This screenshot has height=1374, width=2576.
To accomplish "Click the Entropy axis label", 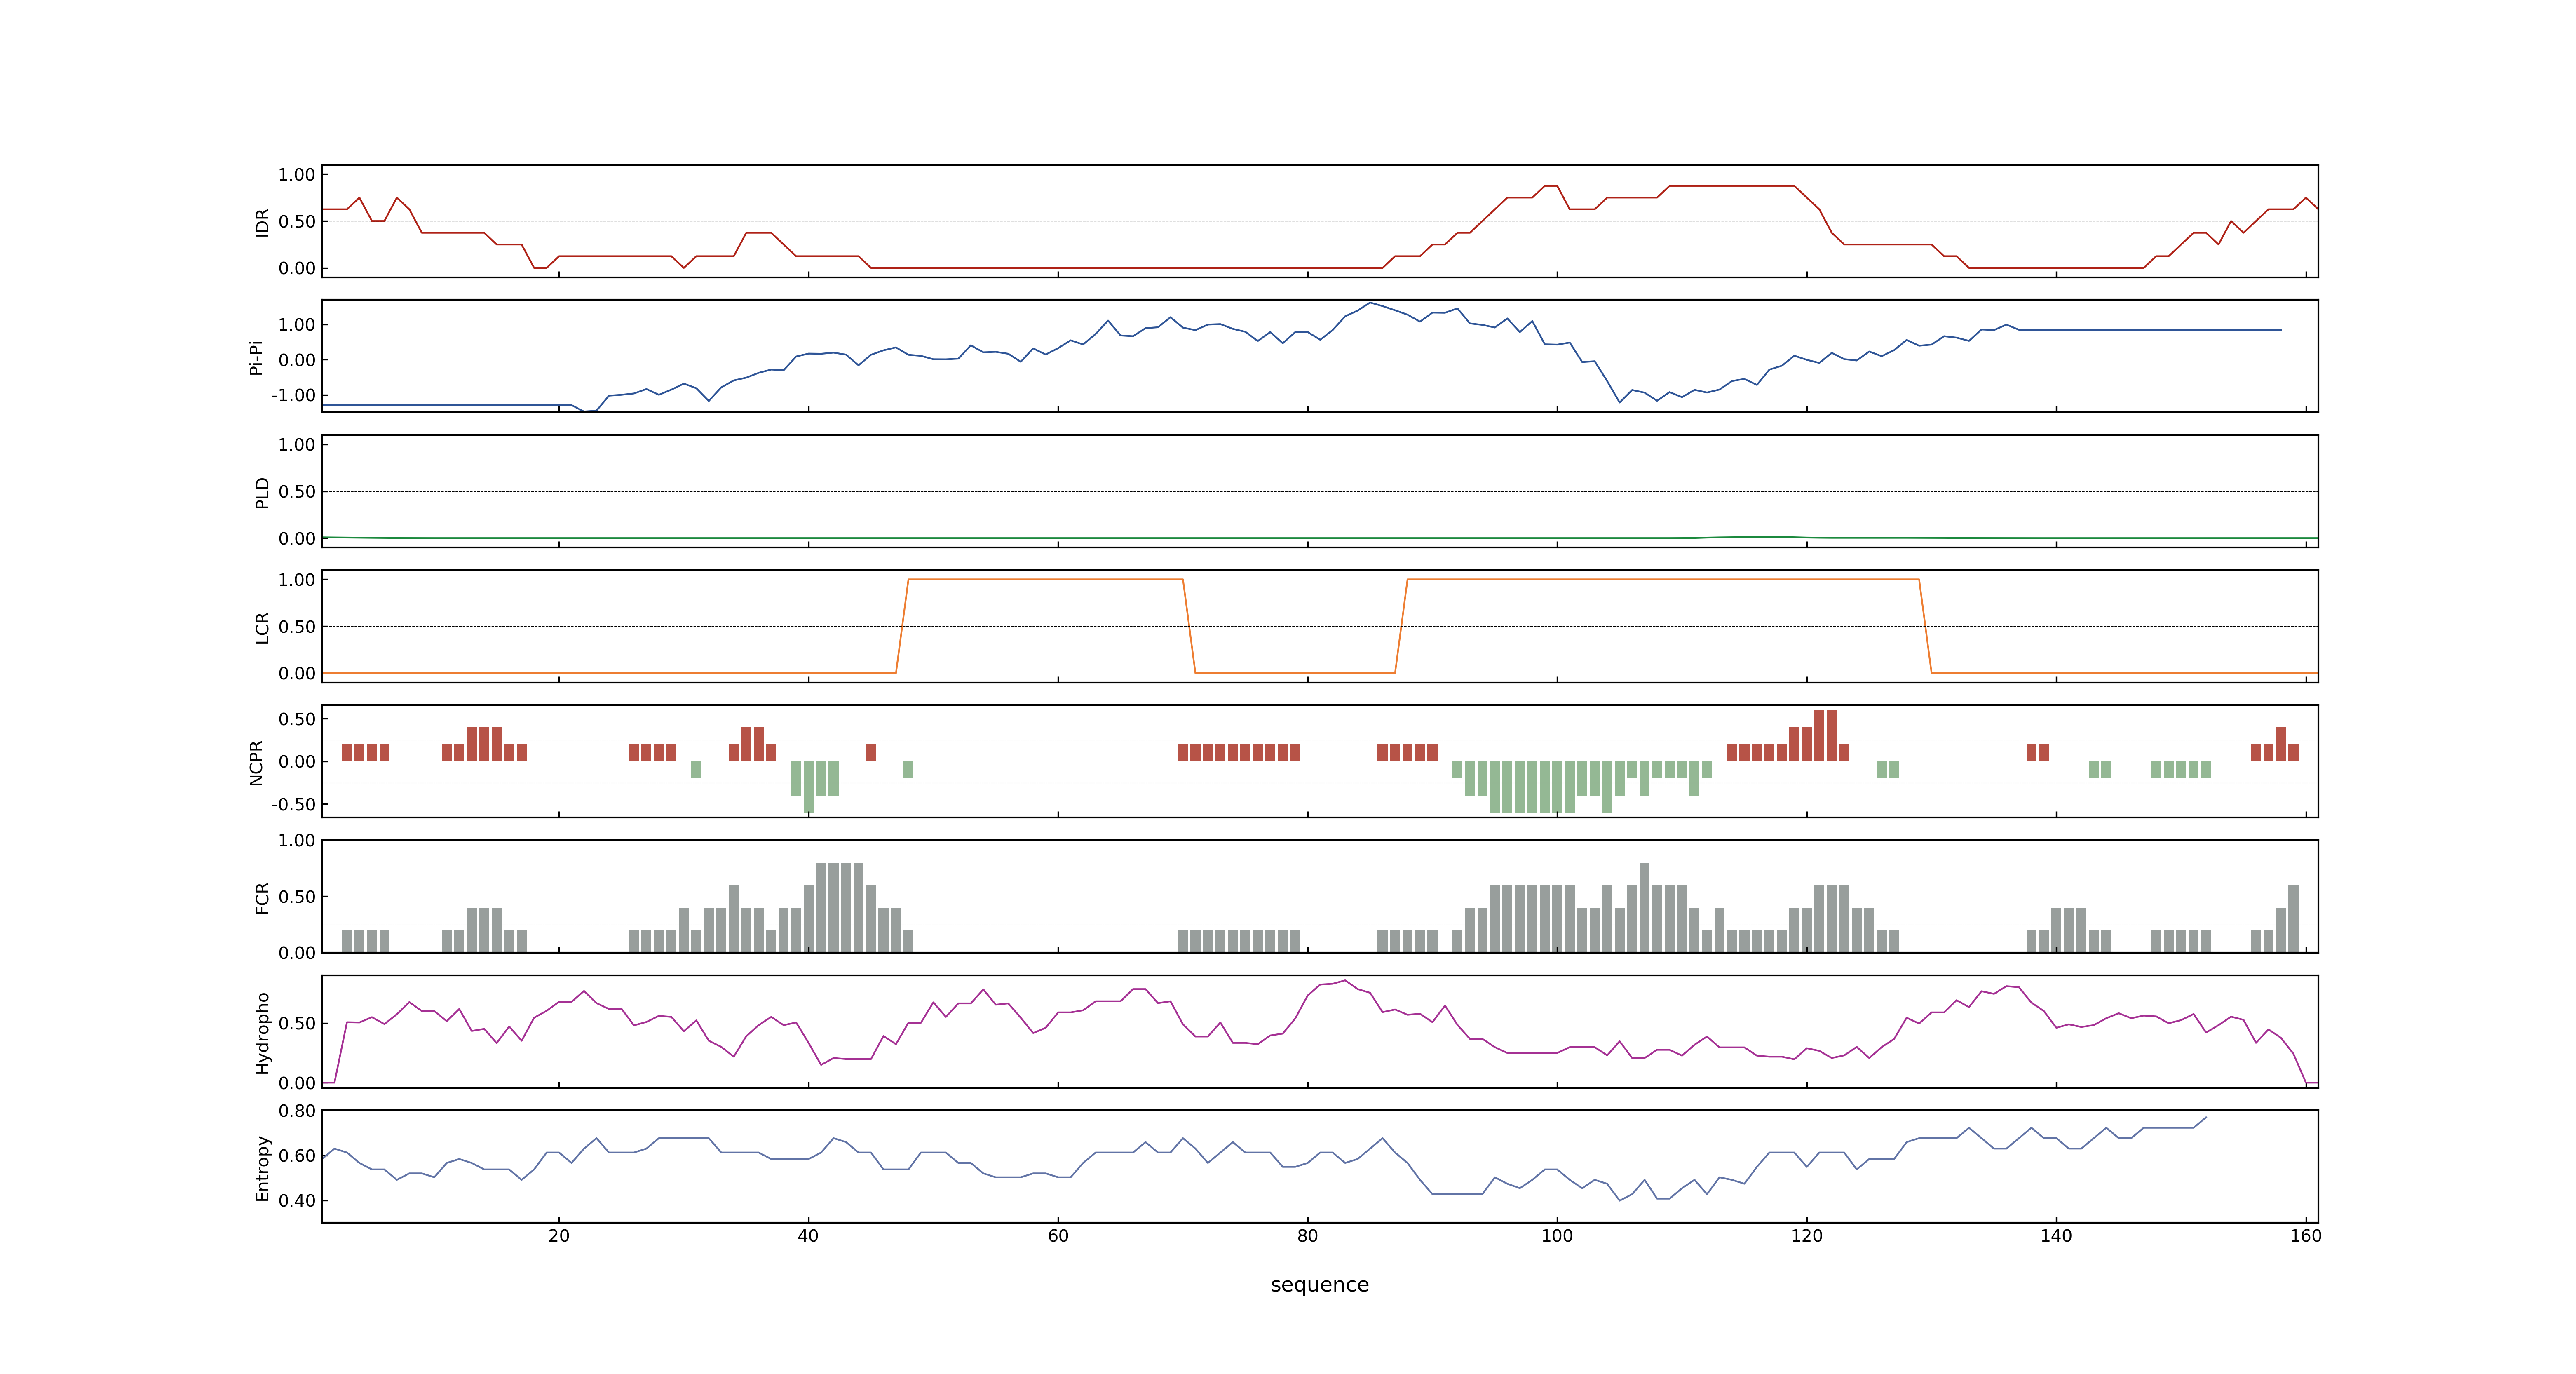I will (262, 1168).
